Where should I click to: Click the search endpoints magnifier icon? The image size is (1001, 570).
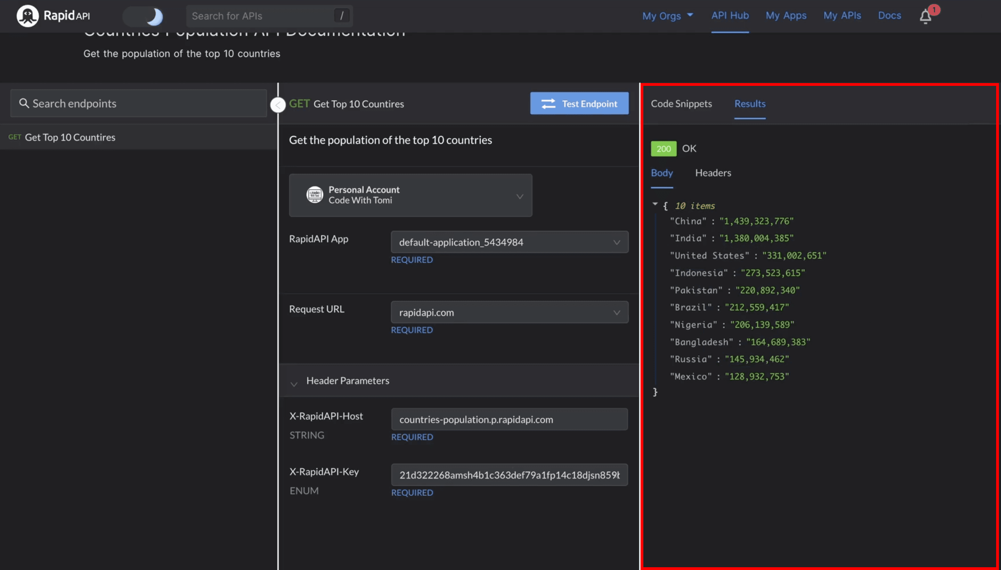tap(24, 103)
